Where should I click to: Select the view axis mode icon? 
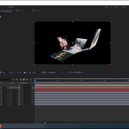click(13, 7)
